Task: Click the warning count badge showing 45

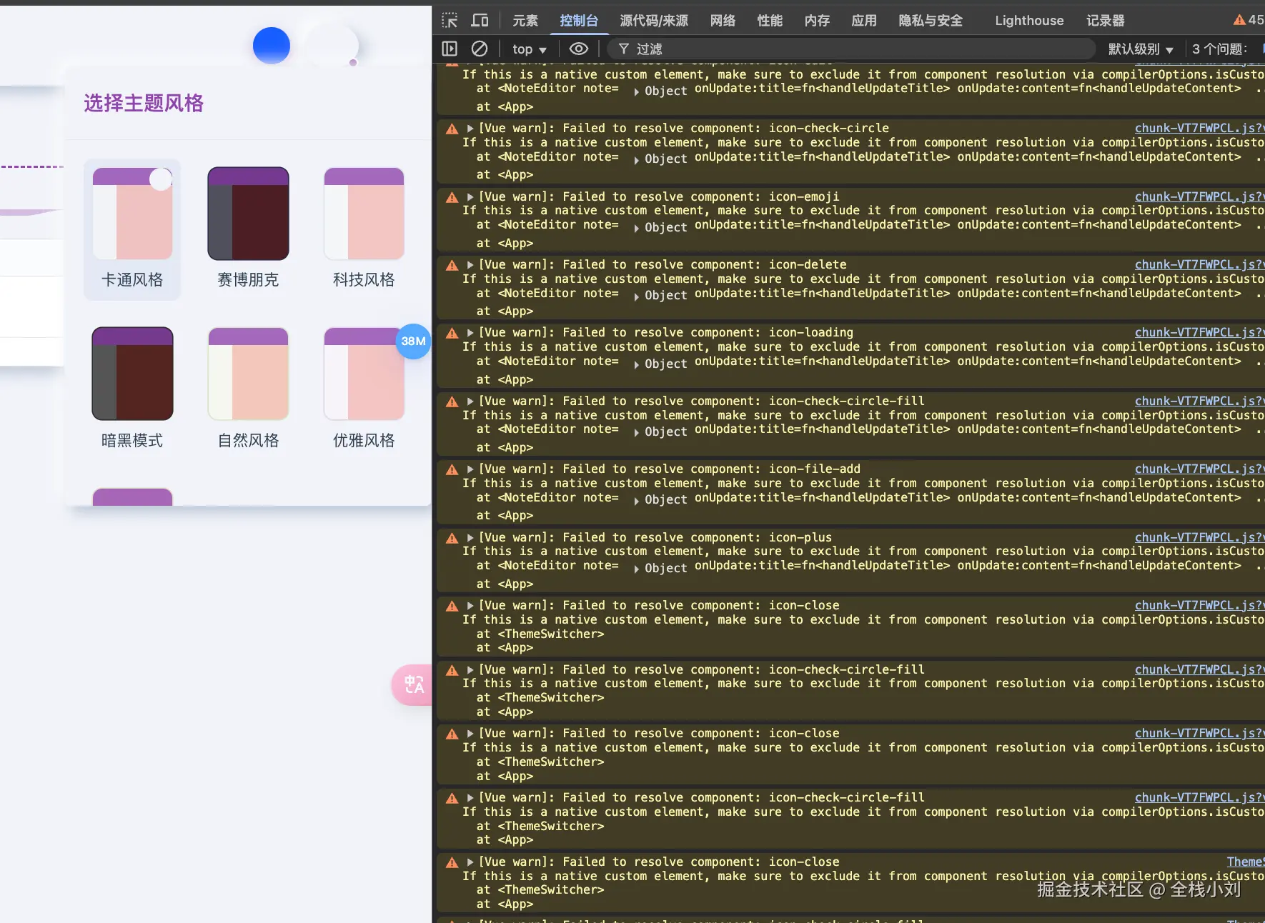Action: [x=1249, y=20]
